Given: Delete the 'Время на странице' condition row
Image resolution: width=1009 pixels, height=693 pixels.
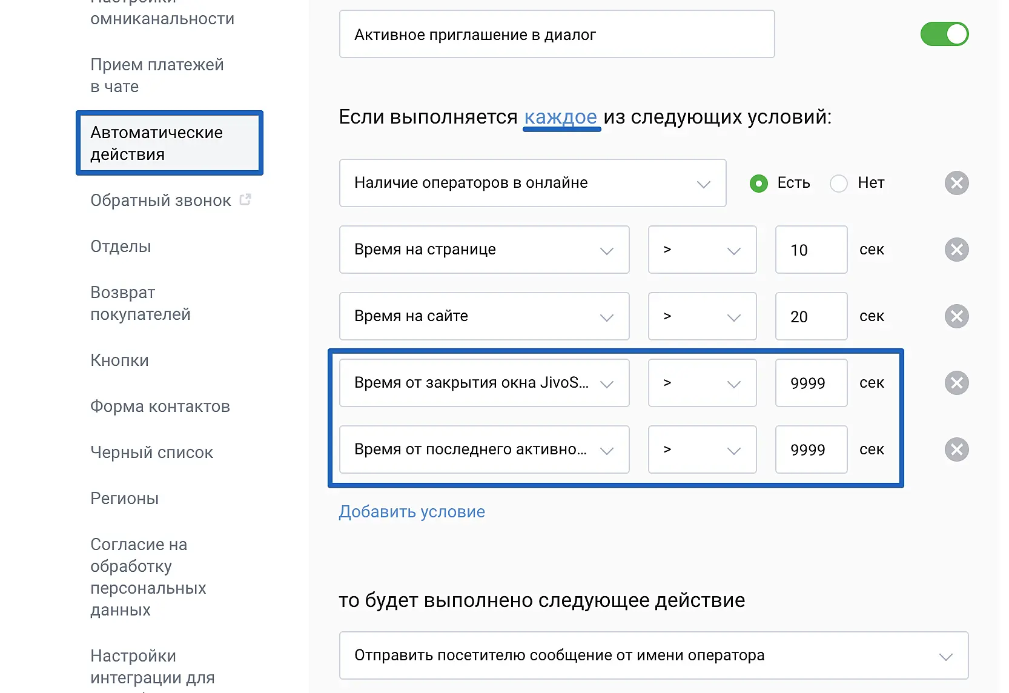Looking at the screenshot, I should [956, 250].
